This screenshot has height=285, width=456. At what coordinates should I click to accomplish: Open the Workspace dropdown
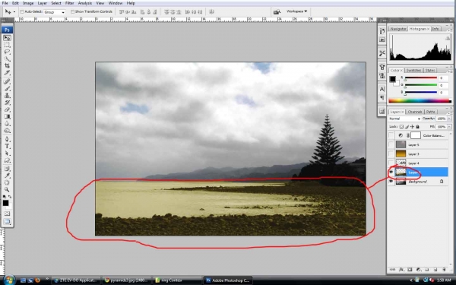[296, 11]
